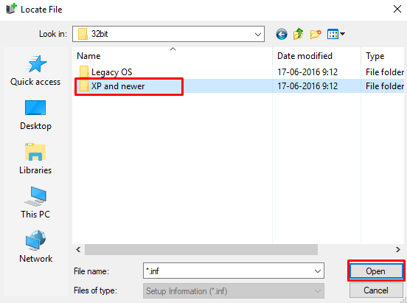
Task: Cancel the Locate File dialog
Action: tap(376, 290)
